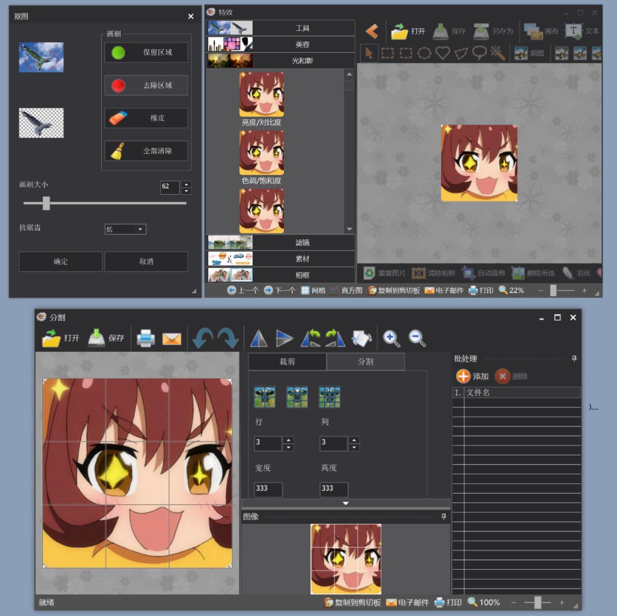Select the rounded rectangle selection tool
The image size is (617, 616).
(x=406, y=53)
